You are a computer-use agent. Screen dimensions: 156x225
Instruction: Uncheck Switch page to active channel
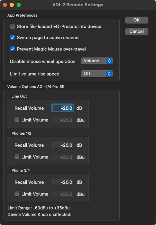12,38
